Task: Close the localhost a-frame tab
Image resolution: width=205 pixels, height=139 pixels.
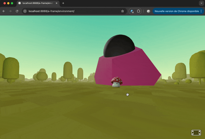Action: coord(57,3)
